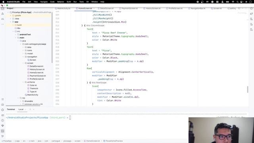Collapse the app module folder
The height and width of the screenshot is (143, 254).
[x=11, y=22]
